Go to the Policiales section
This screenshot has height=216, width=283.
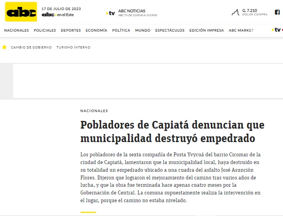coord(45,30)
